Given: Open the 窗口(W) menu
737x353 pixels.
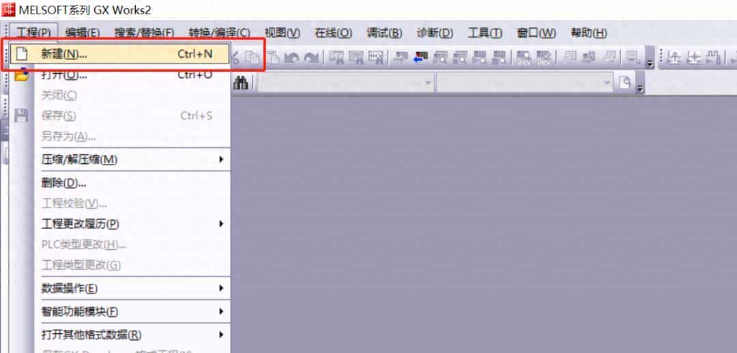Looking at the screenshot, I should tap(536, 33).
